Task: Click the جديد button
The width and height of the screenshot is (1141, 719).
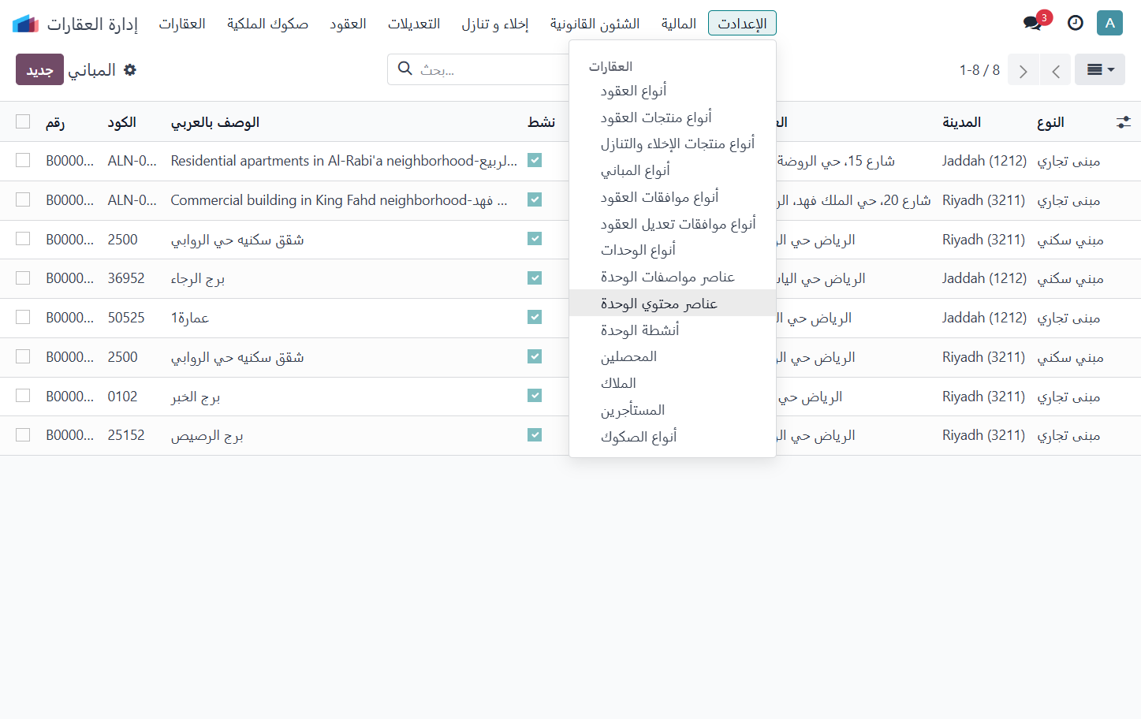Action: [39, 70]
